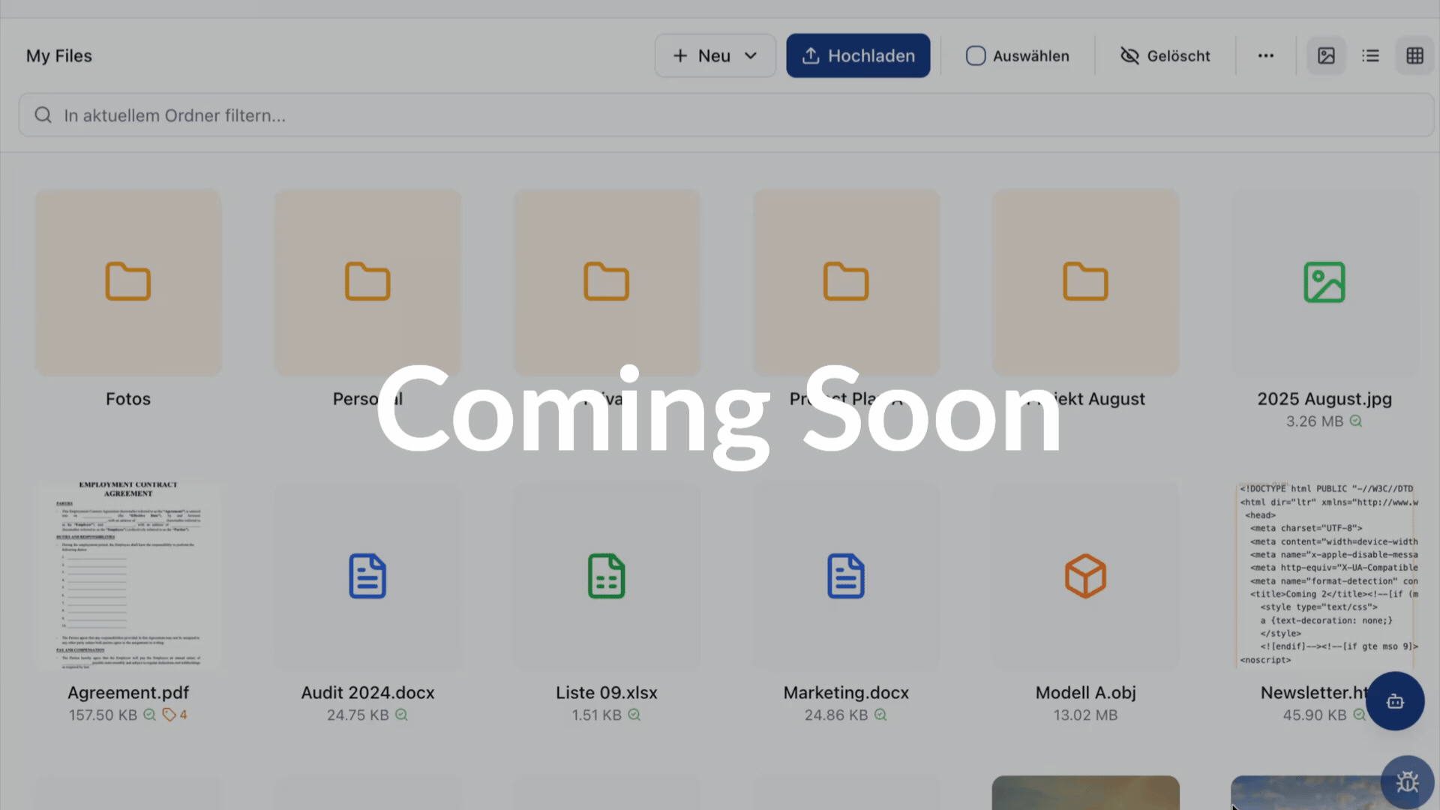Screen dimensions: 1440x810
Task: Open the Fotos folder icon
Action: pos(128,282)
